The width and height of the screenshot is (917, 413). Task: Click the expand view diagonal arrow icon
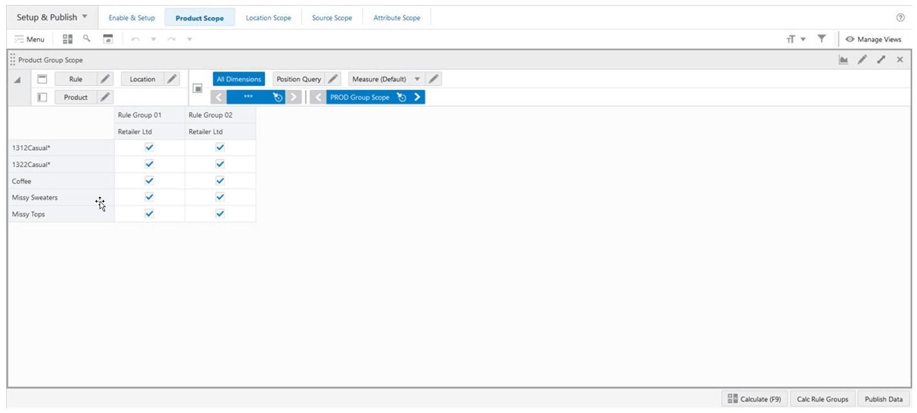881,59
